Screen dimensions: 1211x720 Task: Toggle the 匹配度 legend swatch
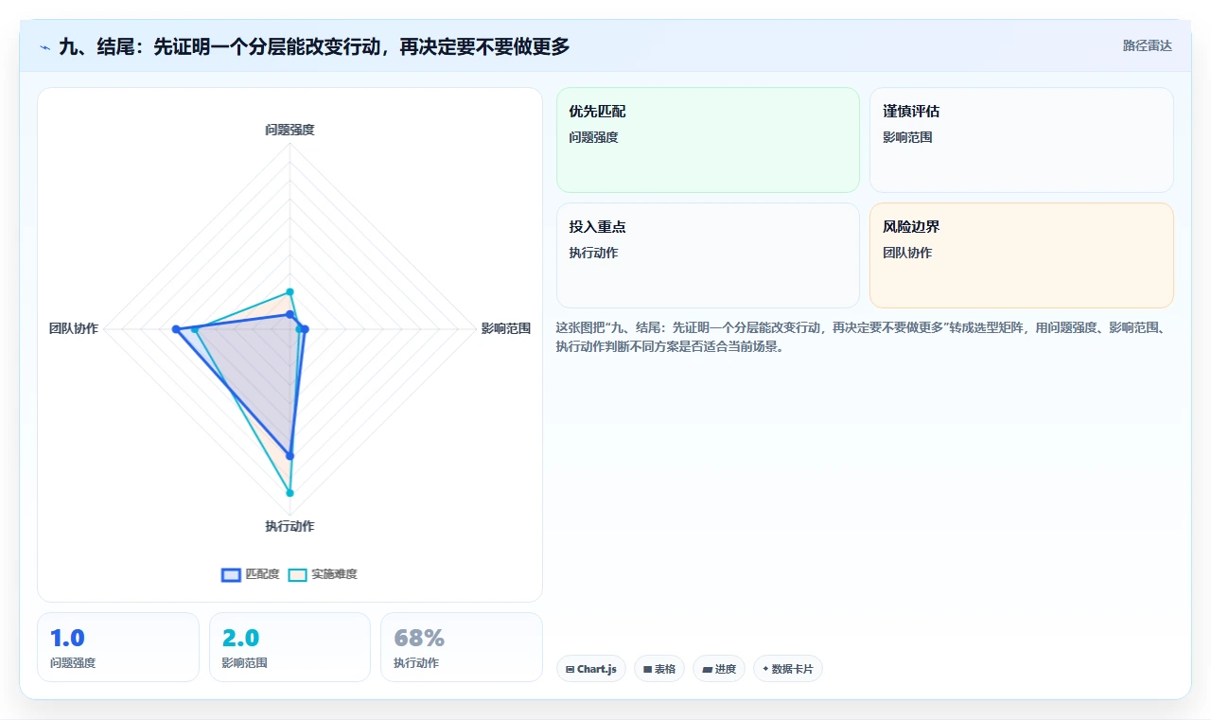coord(231,574)
